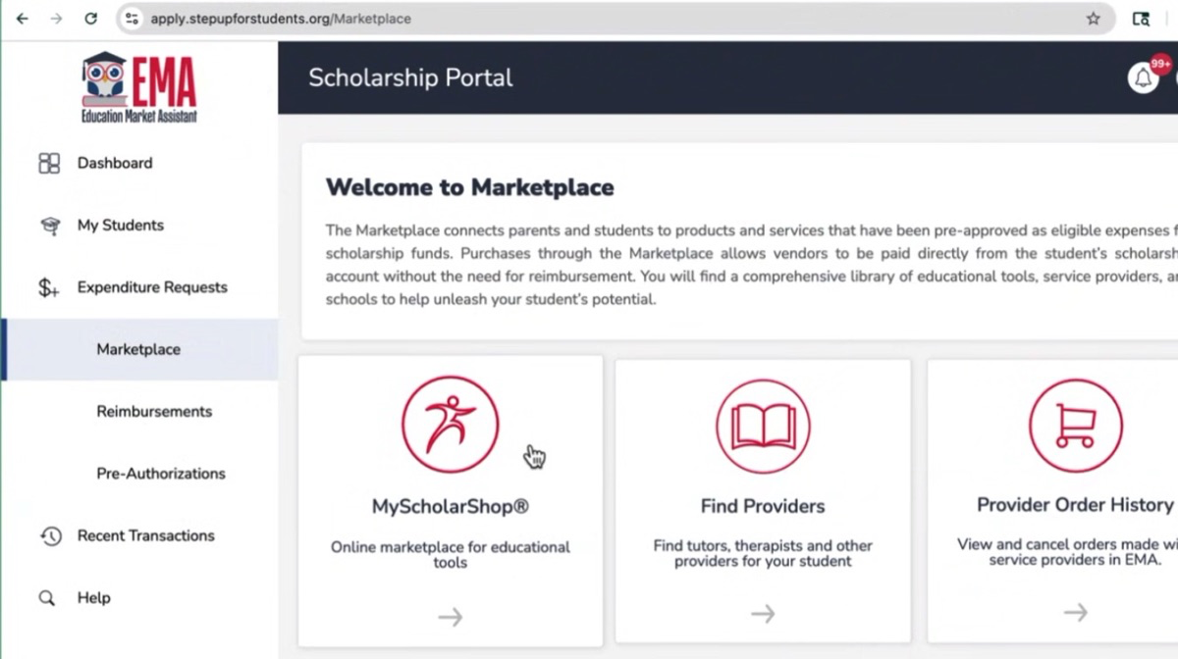This screenshot has height=659, width=1178.
Task: Click the browser address bar URL
Action: pos(281,19)
